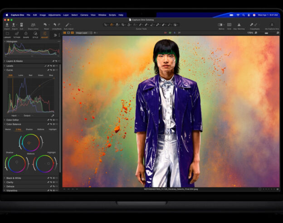
Task: Expand the Levels panel
Action: point(5,66)
